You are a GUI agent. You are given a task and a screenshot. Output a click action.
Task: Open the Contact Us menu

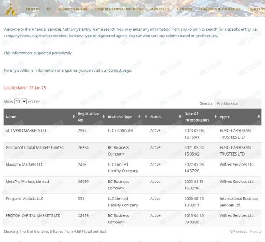(x=256, y=9)
